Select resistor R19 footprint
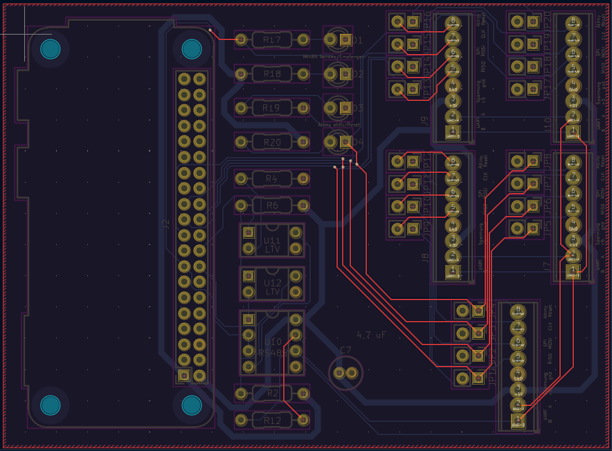 271,108
